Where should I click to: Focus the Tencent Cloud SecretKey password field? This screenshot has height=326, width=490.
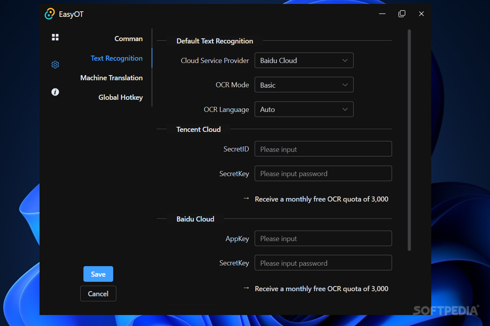click(x=323, y=173)
